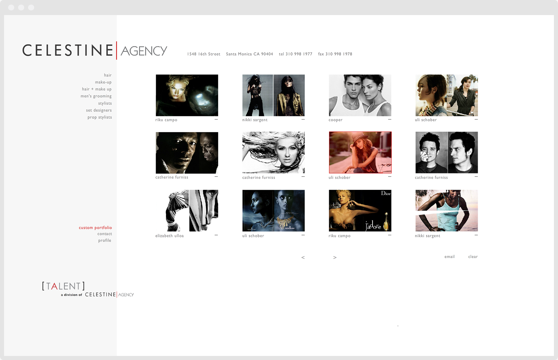Image resolution: width=558 pixels, height=360 pixels.
Task: Open prop stylists category
Action: pyautogui.click(x=99, y=117)
